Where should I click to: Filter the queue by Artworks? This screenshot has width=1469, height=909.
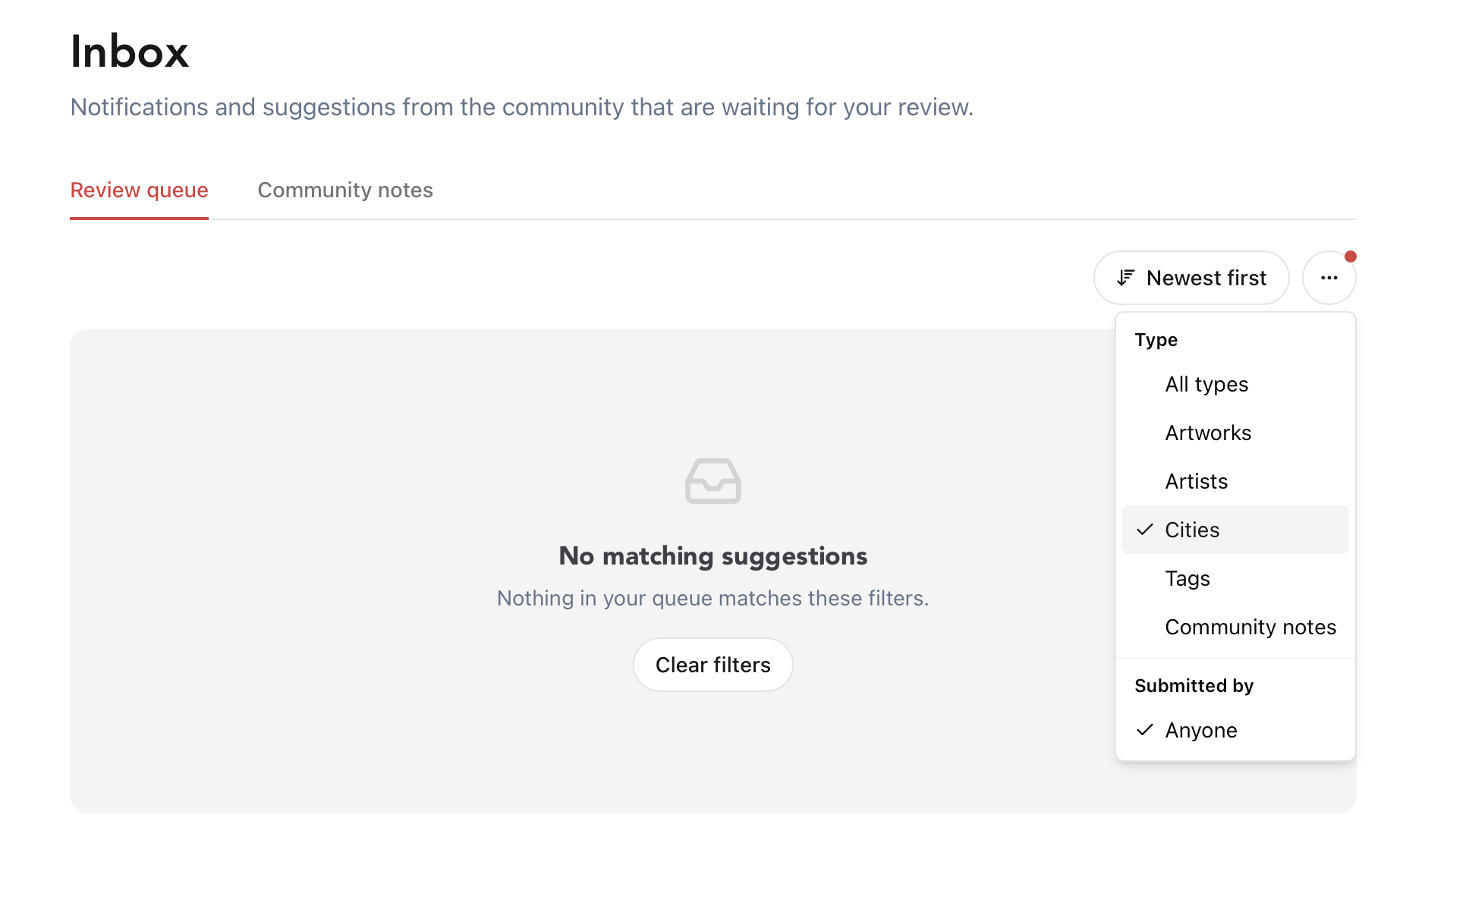[1235, 432]
